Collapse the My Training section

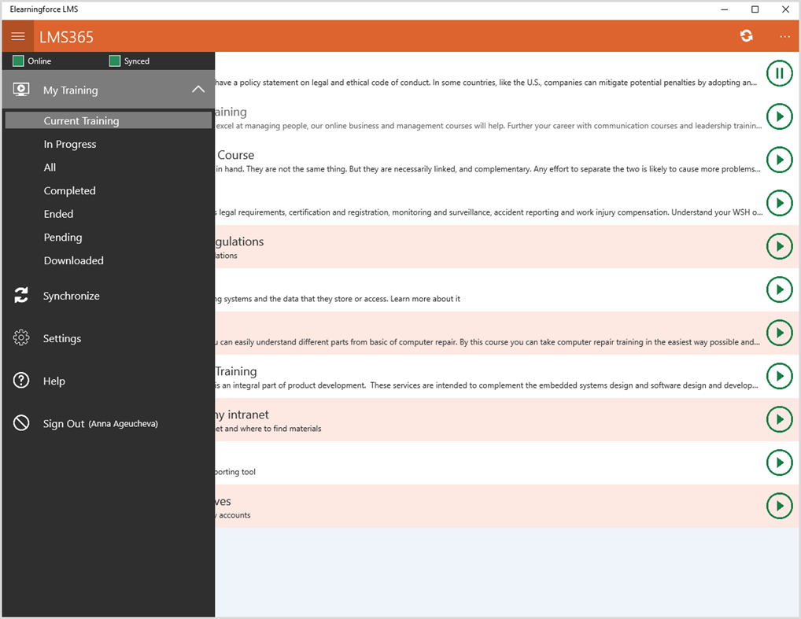[x=197, y=89]
